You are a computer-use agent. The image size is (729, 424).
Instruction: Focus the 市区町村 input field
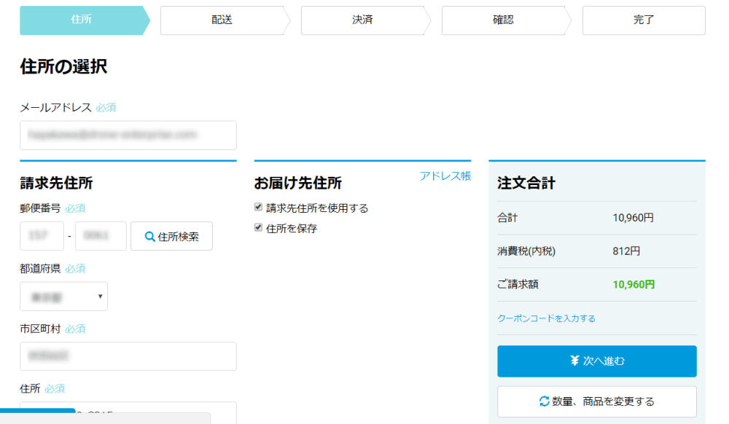[128, 356]
